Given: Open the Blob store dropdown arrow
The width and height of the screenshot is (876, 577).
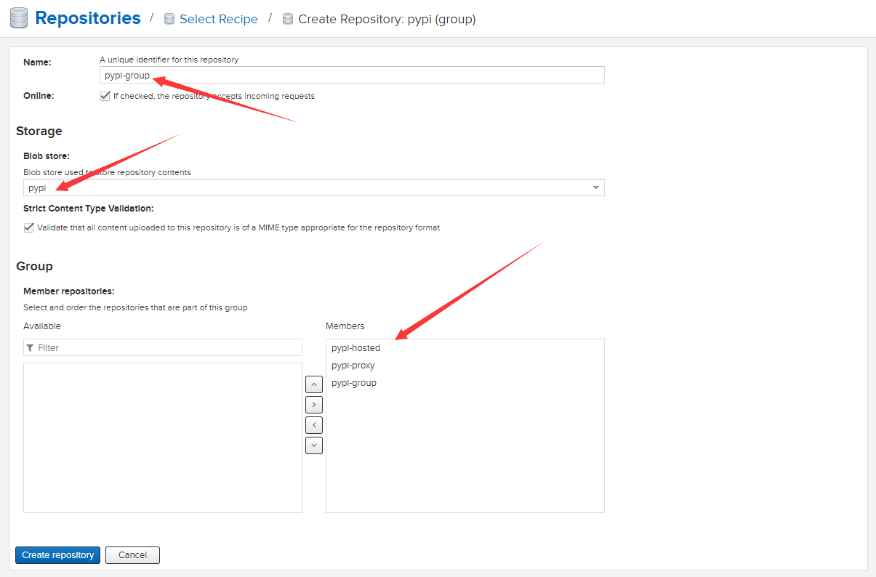Looking at the screenshot, I should [x=596, y=187].
